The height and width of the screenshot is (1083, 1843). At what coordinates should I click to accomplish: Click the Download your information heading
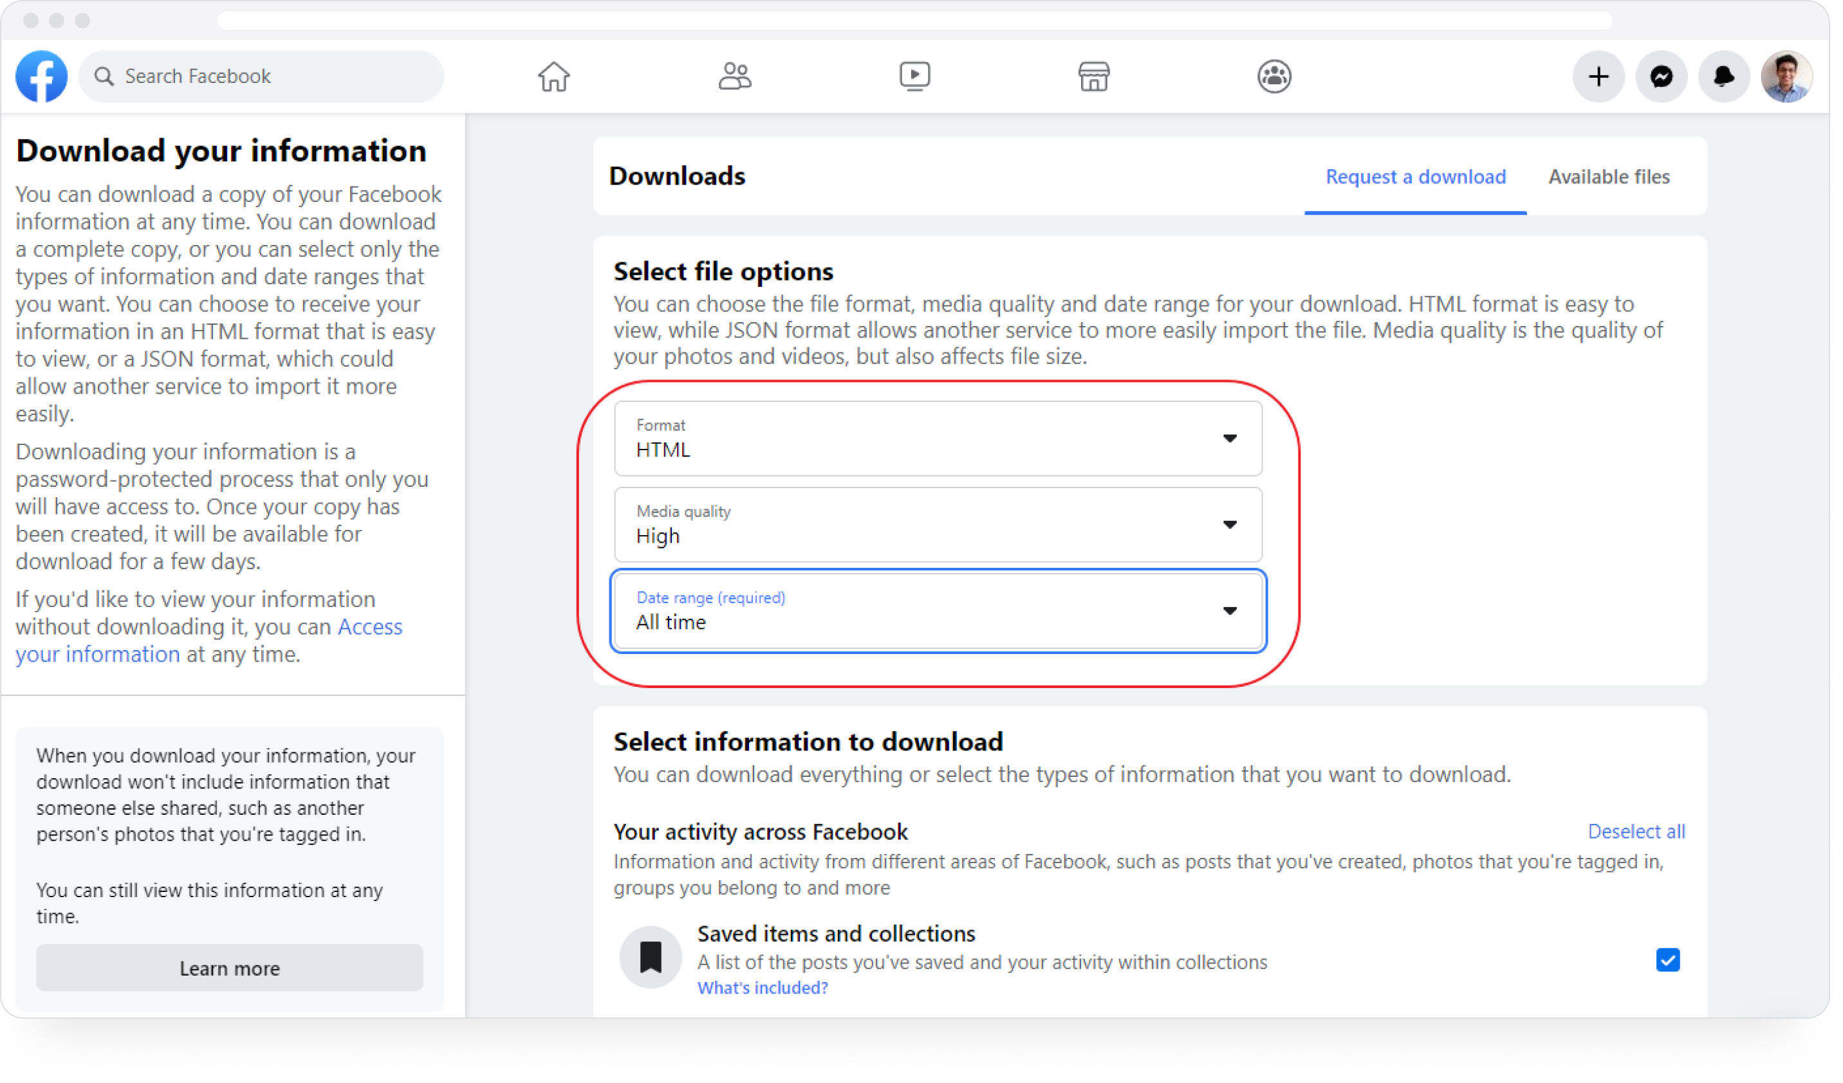tap(222, 151)
